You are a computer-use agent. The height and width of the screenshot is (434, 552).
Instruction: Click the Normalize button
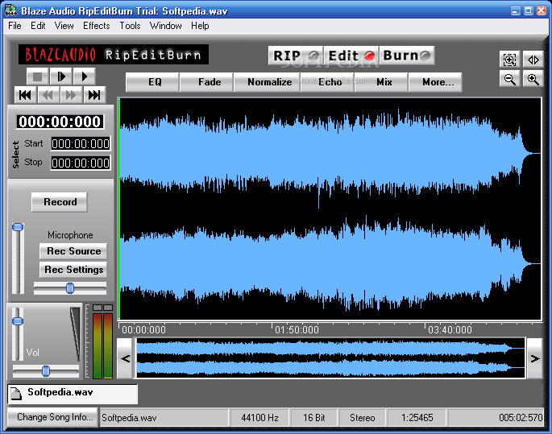[267, 82]
